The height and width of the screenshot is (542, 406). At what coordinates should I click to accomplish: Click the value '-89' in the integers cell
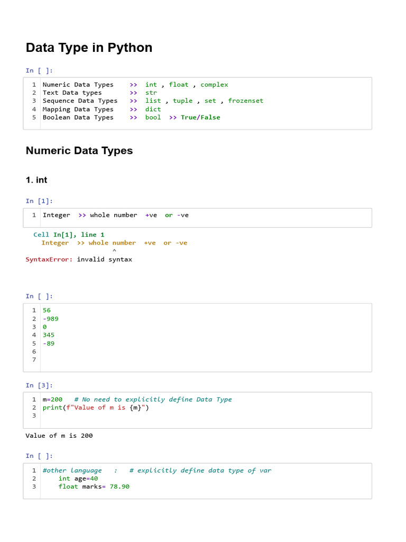coord(49,344)
